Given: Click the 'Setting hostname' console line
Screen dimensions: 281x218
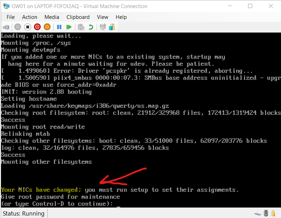Looking at the screenshot, I should (x=29, y=99).
